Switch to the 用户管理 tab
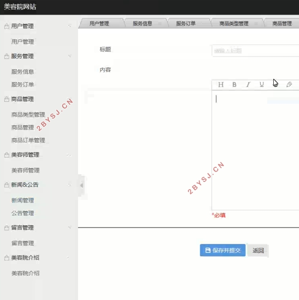The image size is (299, 300). pyautogui.click(x=99, y=24)
